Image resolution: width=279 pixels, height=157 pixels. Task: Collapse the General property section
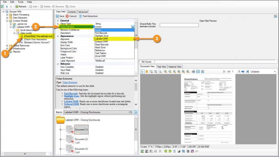58,21
